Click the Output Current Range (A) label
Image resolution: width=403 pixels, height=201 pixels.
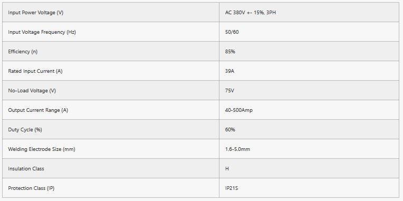click(38, 110)
